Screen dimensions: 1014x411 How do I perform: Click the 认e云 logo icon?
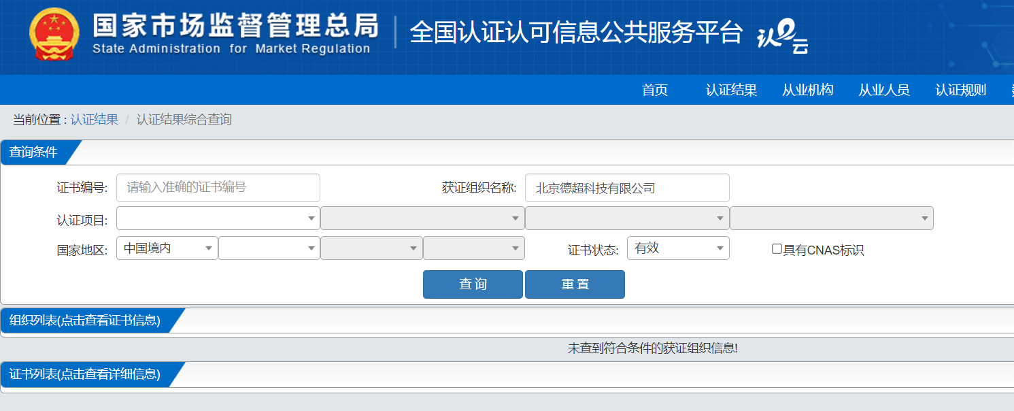(x=783, y=37)
